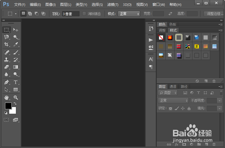Viewport: 225px width, 148px height.
Task: Select the Rectangle shape tool
Action: 16,89
